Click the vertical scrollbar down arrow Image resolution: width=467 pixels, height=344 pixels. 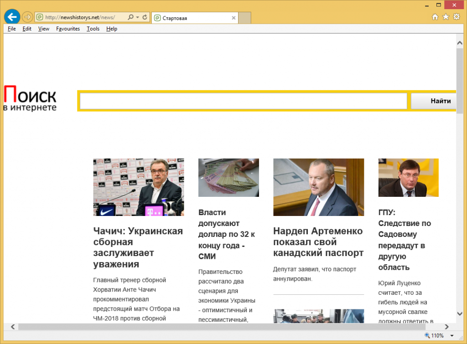pyautogui.click(x=460, y=314)
